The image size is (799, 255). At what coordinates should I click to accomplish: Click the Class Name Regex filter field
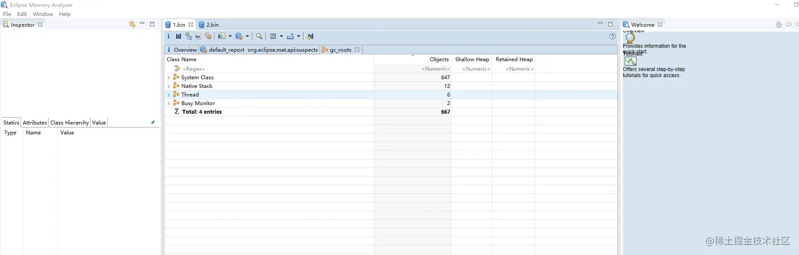[x=269, y=69]
